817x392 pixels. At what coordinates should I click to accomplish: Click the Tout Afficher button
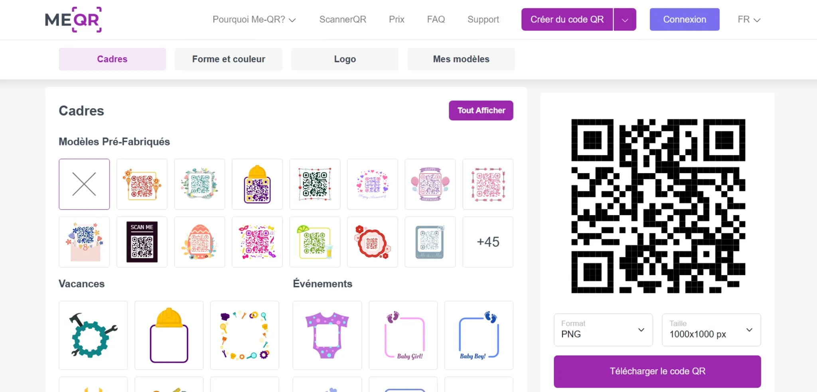point(481,111)
